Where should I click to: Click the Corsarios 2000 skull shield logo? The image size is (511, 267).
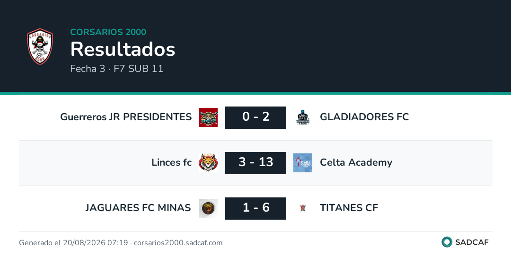(40, 46)
